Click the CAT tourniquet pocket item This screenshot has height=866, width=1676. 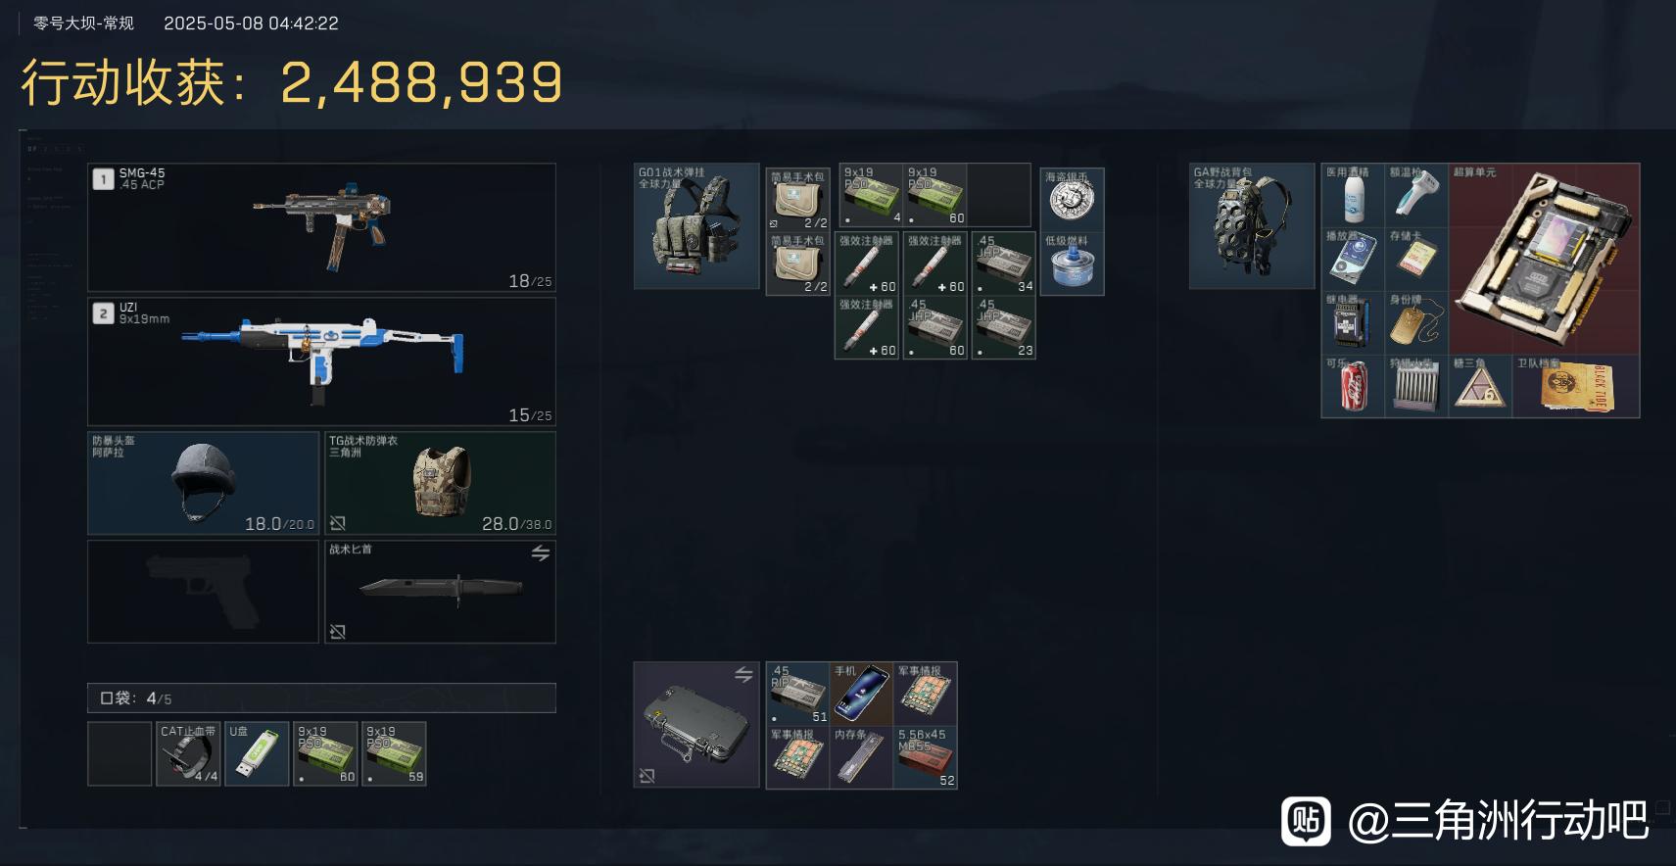(188, 753)
